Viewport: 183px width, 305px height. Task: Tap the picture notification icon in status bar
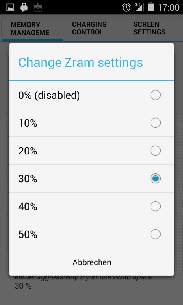pos(10,7)
